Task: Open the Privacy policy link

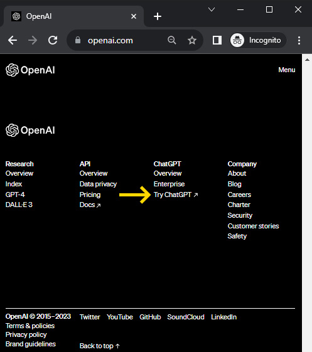Action: coord(26,334)
